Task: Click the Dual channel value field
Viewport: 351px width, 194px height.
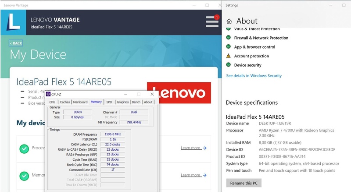Action: [134, 112]
